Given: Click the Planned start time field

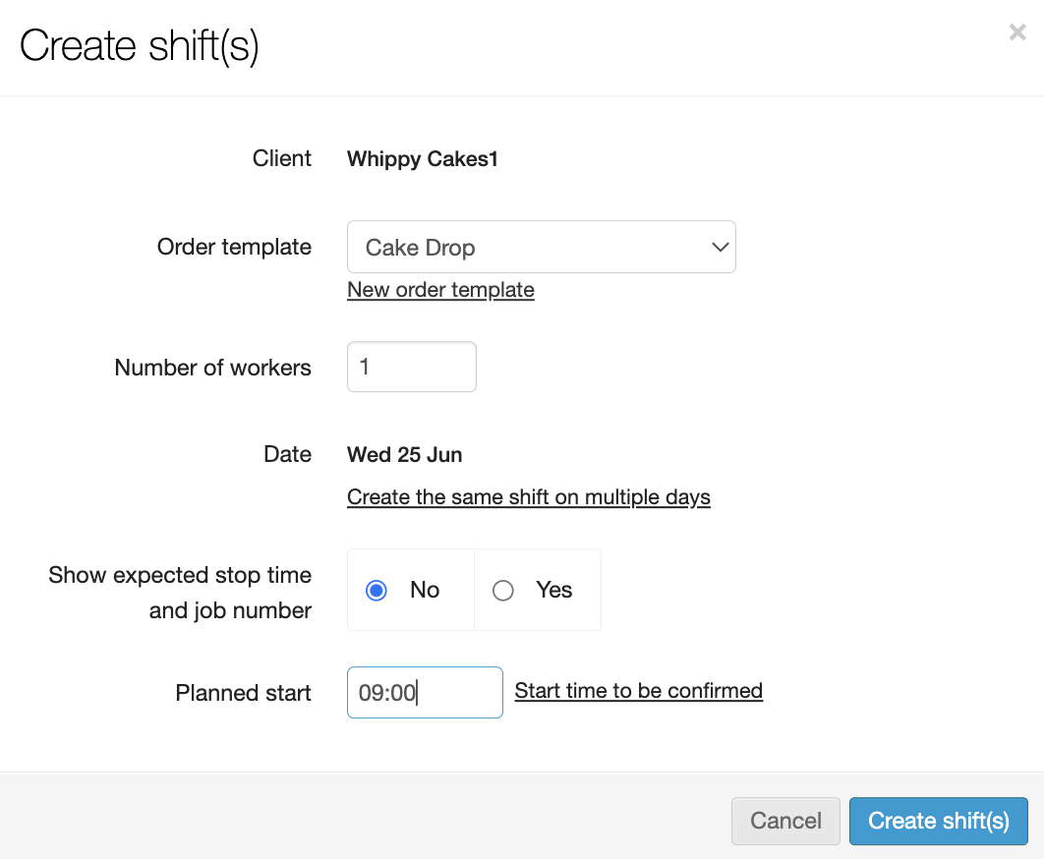Looking at the screenshot, I should point(425,693).
